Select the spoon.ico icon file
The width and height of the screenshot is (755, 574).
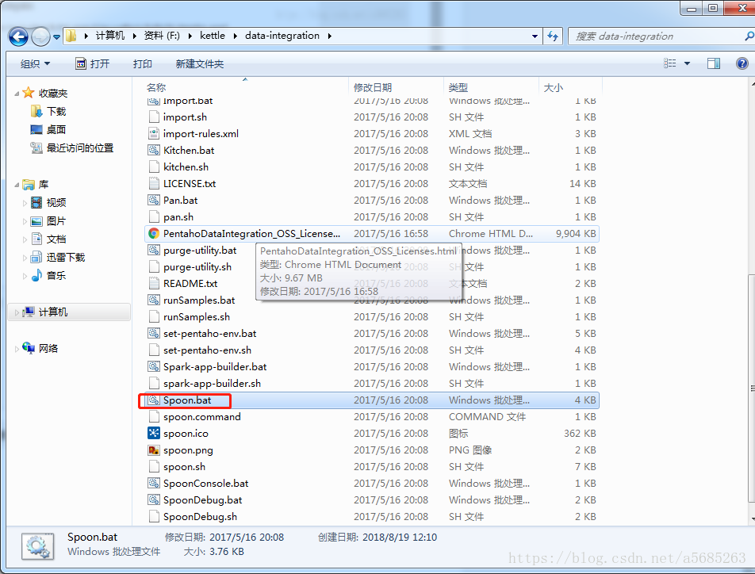click(154, 434)
